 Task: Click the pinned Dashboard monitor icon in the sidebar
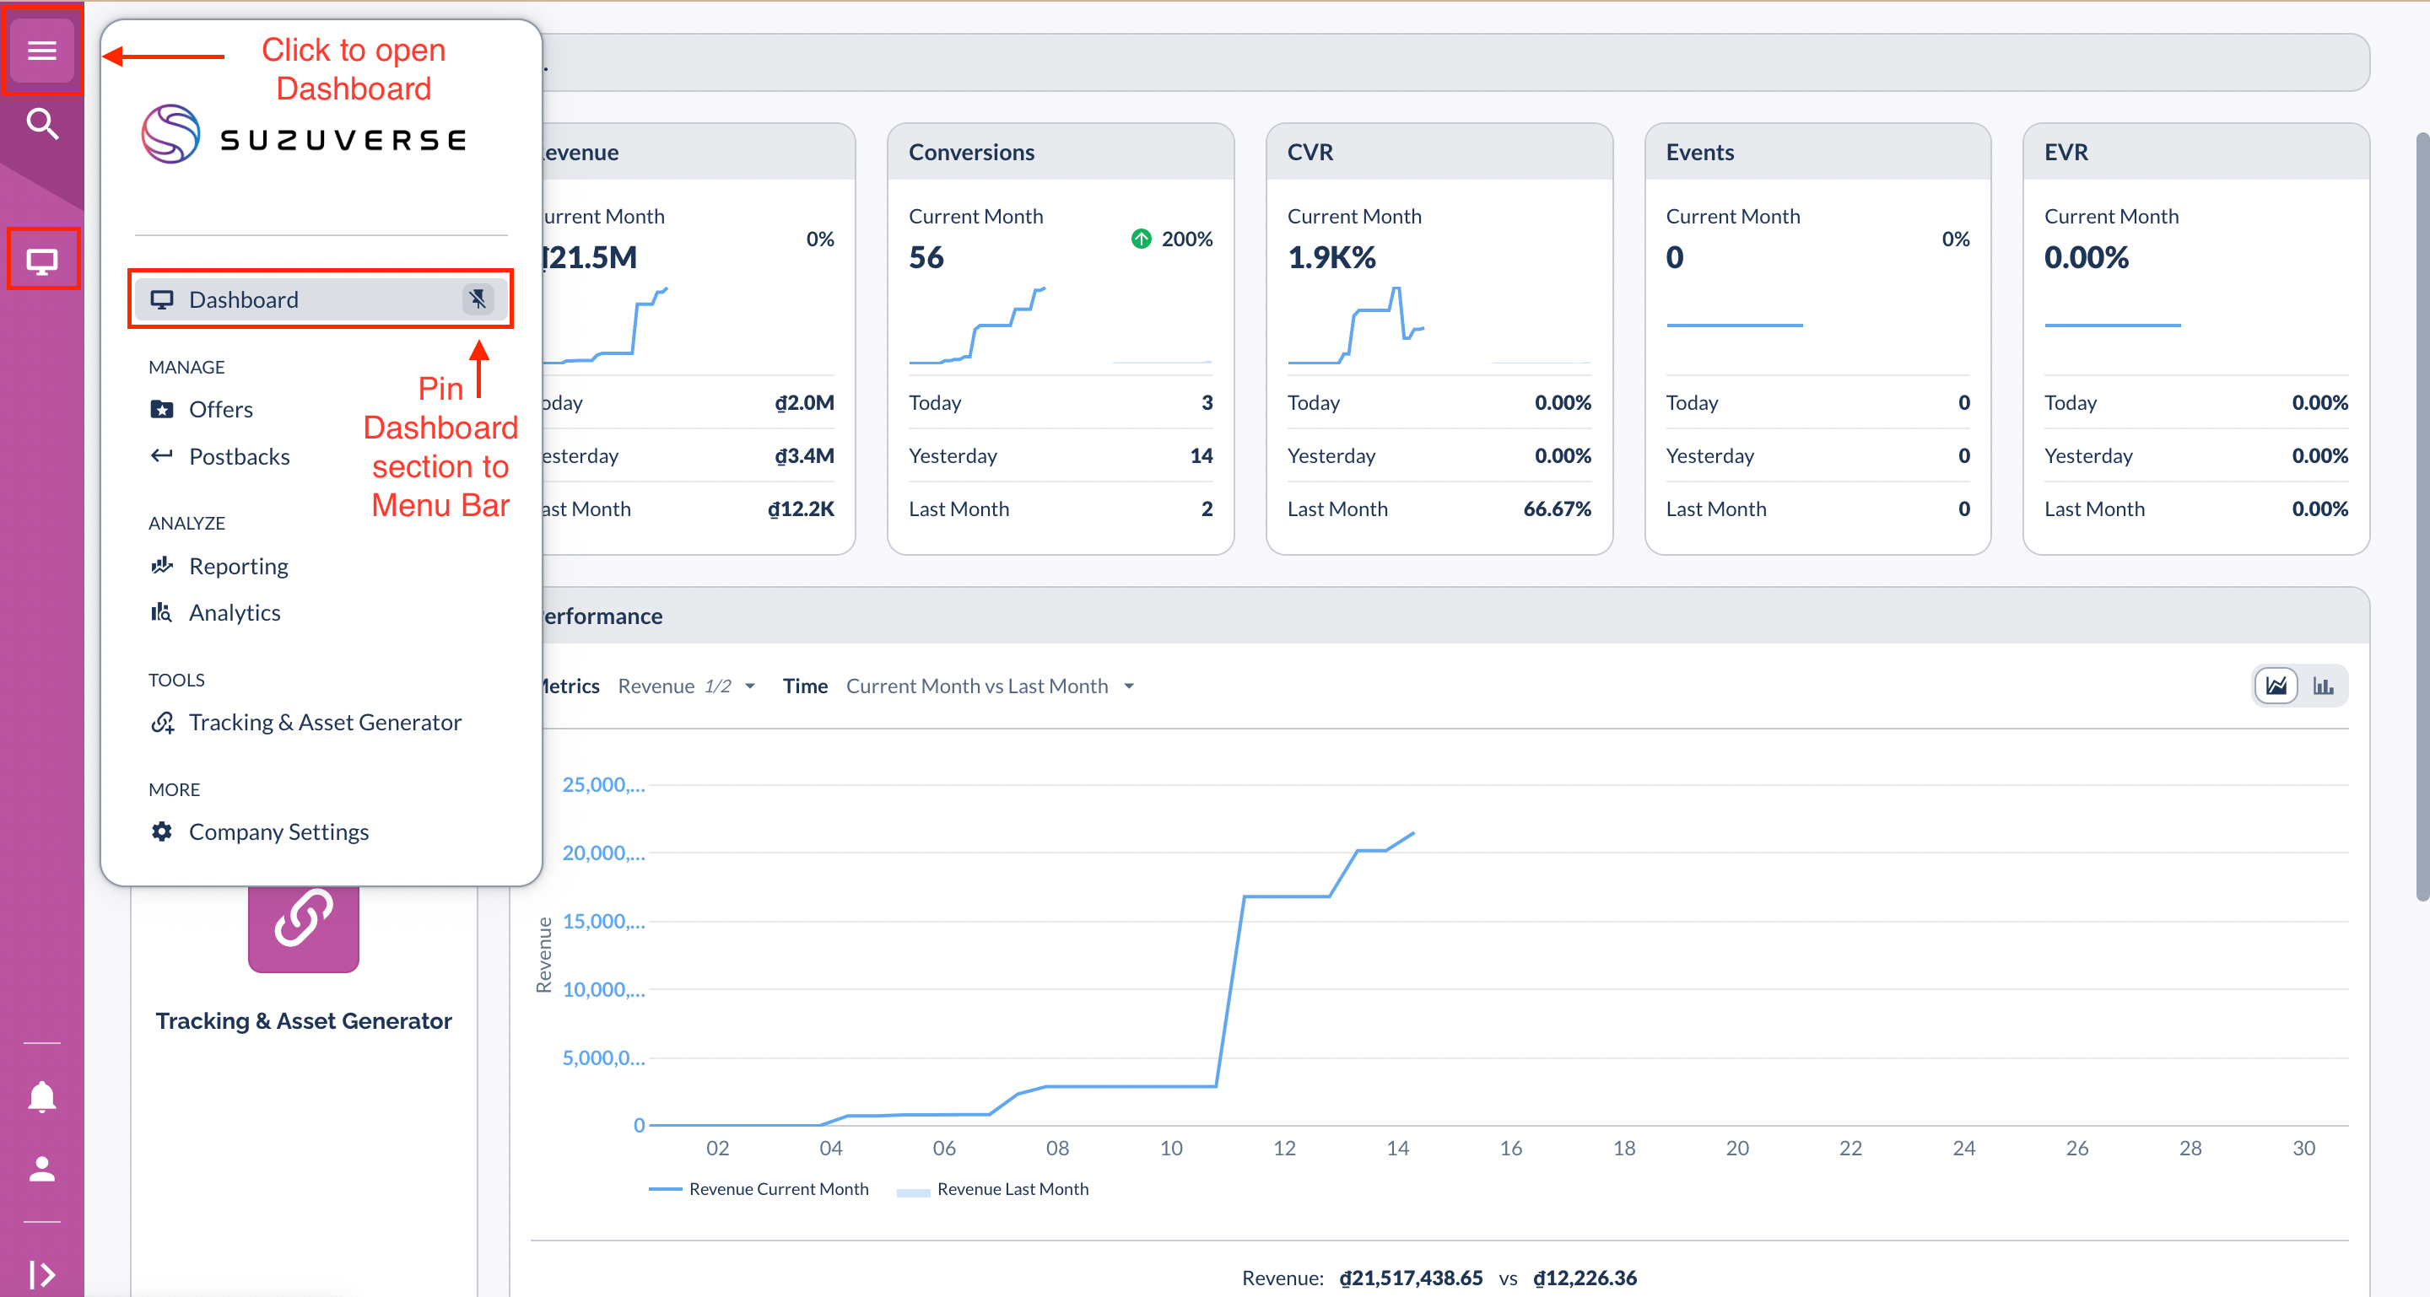point(41,260)
